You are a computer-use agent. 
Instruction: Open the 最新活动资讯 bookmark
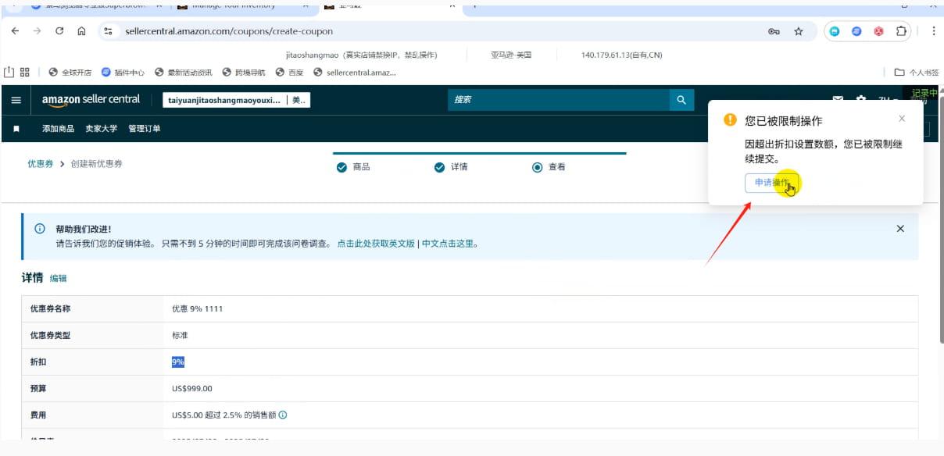click(x=183, y=72)
